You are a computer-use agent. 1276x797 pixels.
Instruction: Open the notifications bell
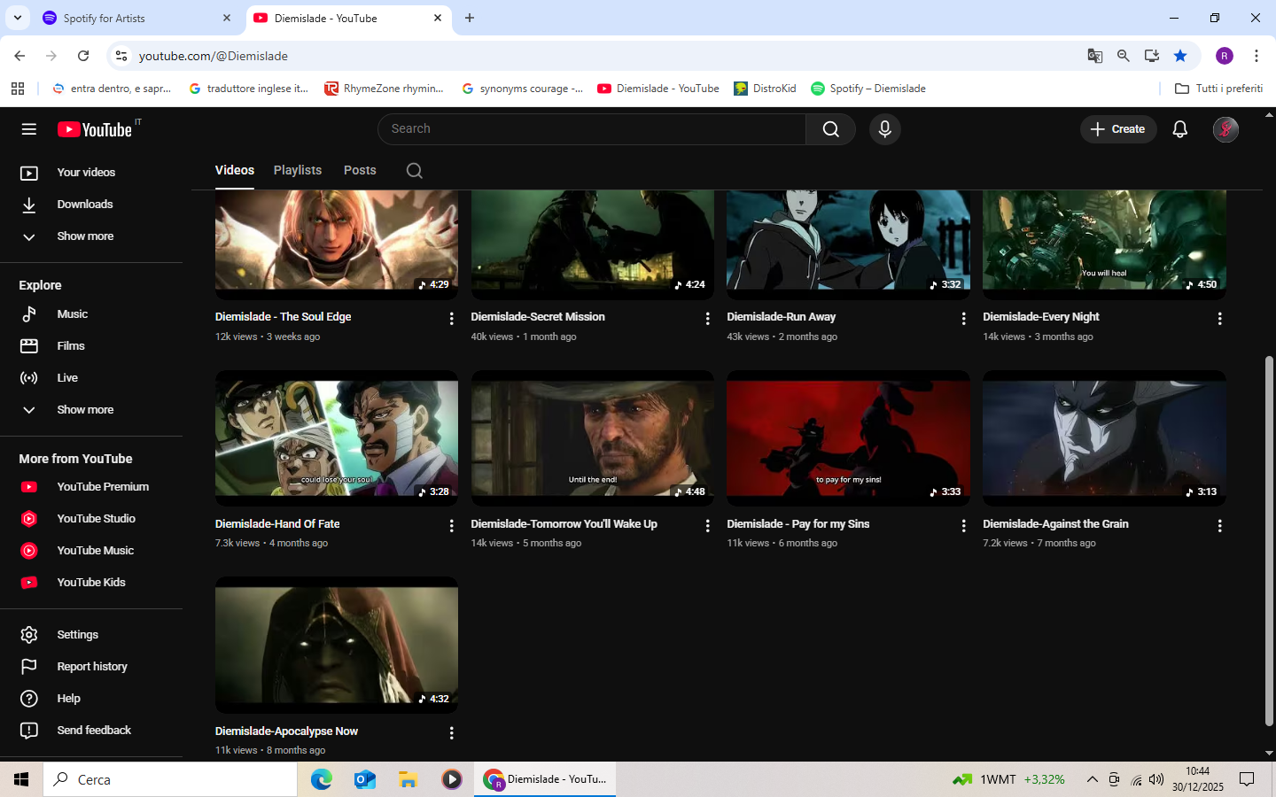point(1179,129)
